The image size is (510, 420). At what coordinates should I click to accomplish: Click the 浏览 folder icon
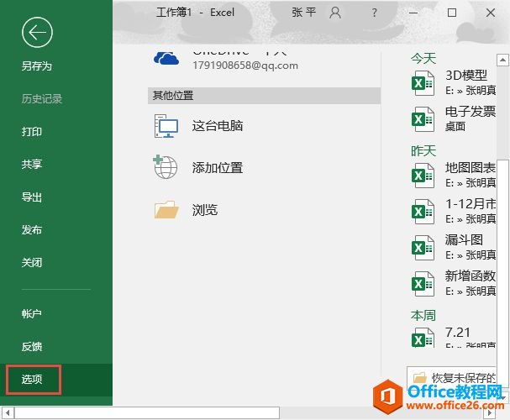point(166,210)
